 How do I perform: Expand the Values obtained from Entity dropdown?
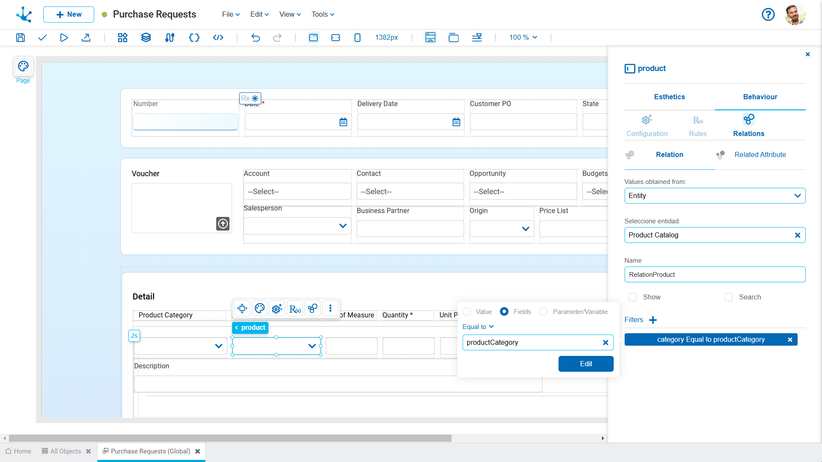point(715,195)
